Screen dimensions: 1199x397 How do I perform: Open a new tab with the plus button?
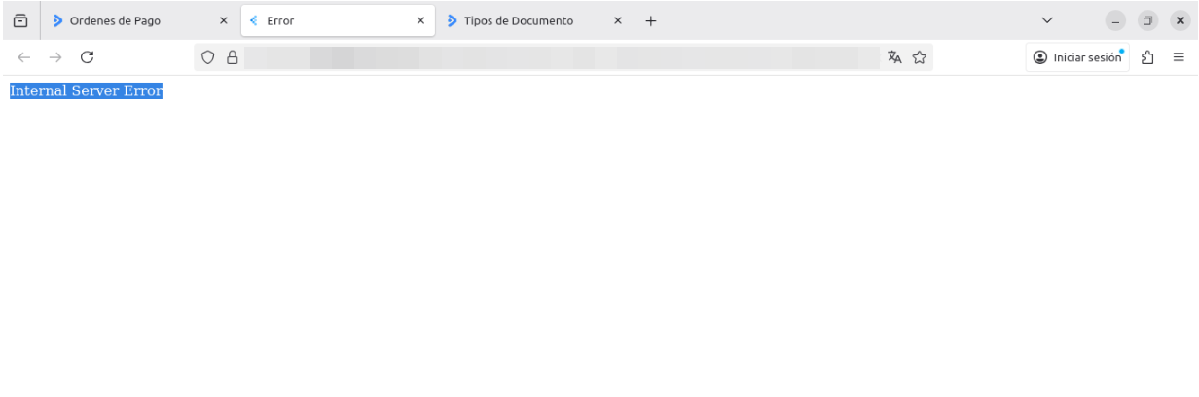651,20
